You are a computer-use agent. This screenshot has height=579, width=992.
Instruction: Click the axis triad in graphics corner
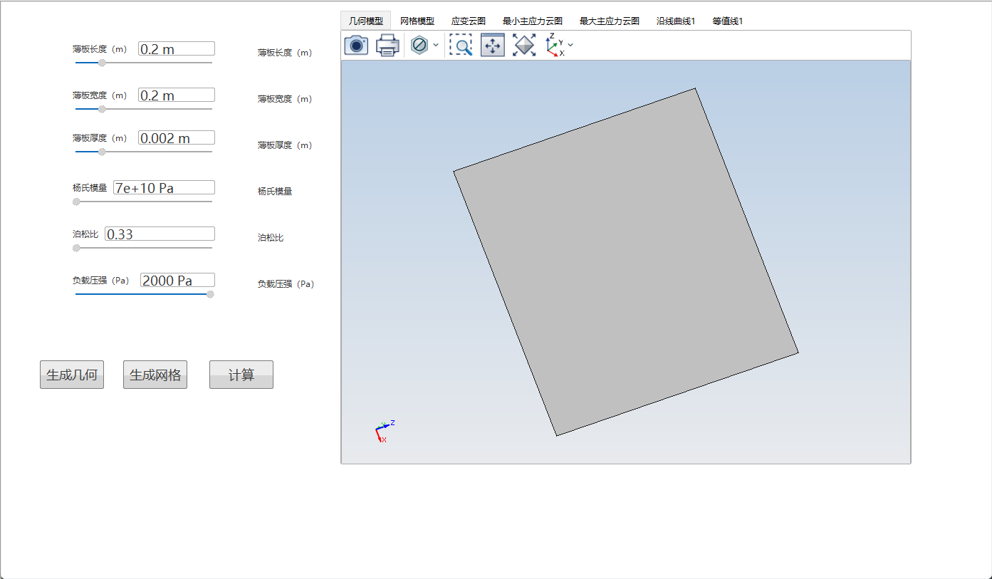(x=384, y=431)
